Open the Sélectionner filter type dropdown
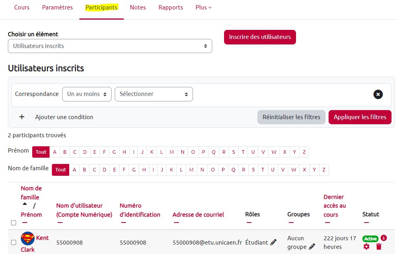397x254 pixels. click(154, 94)
